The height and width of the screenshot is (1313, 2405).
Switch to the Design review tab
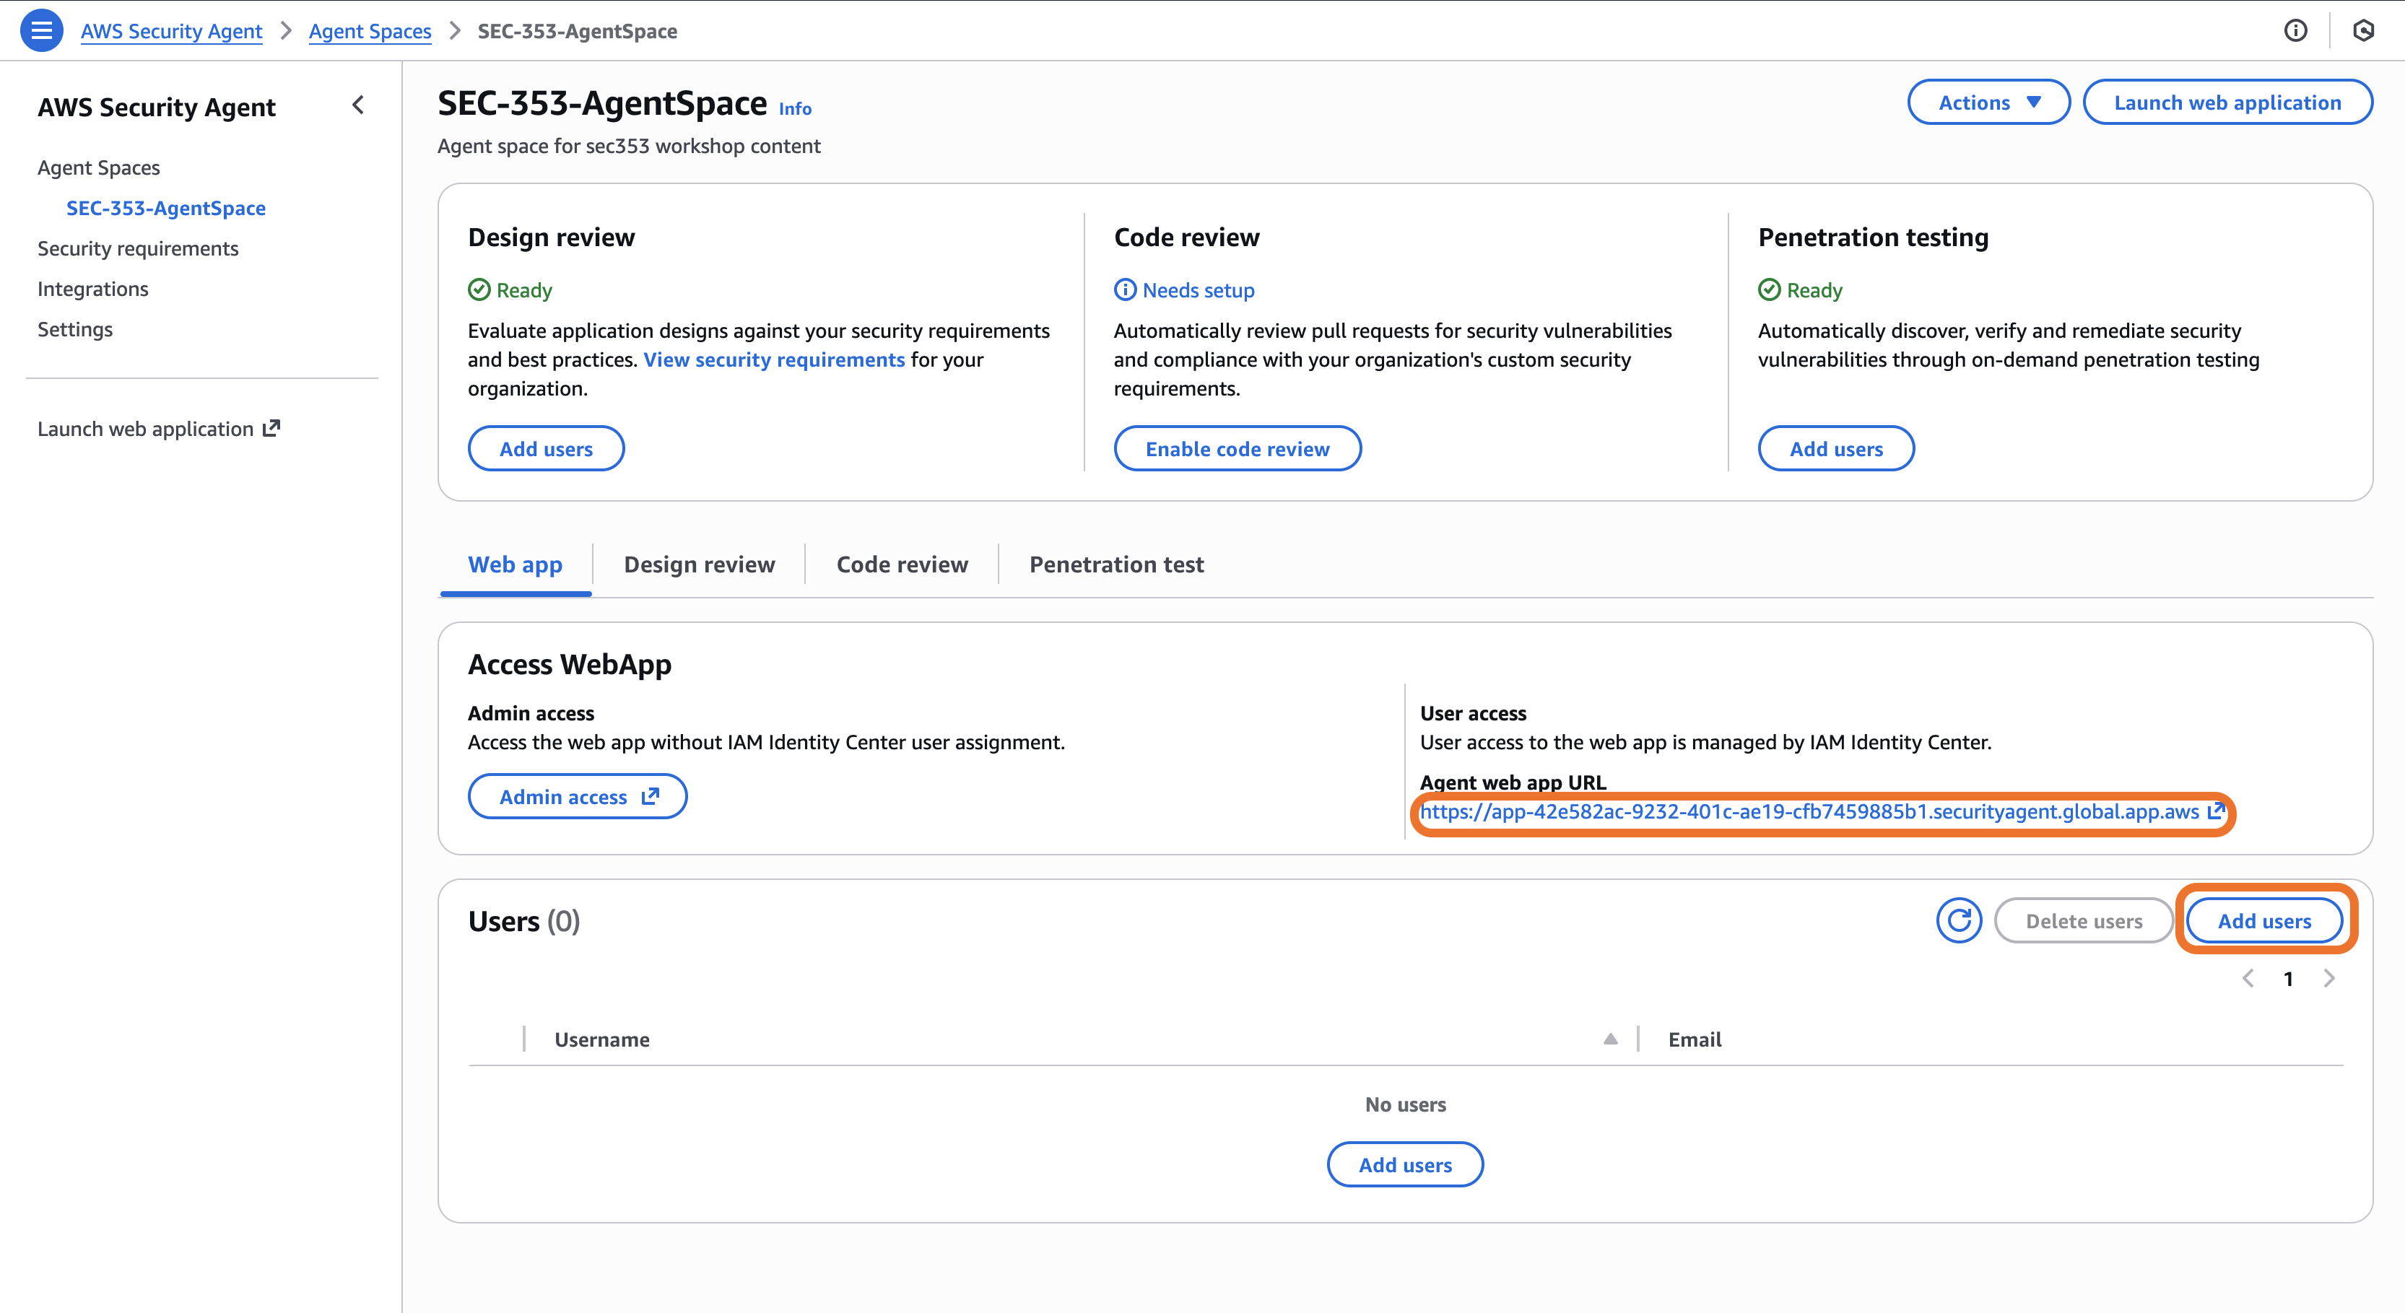700,564
